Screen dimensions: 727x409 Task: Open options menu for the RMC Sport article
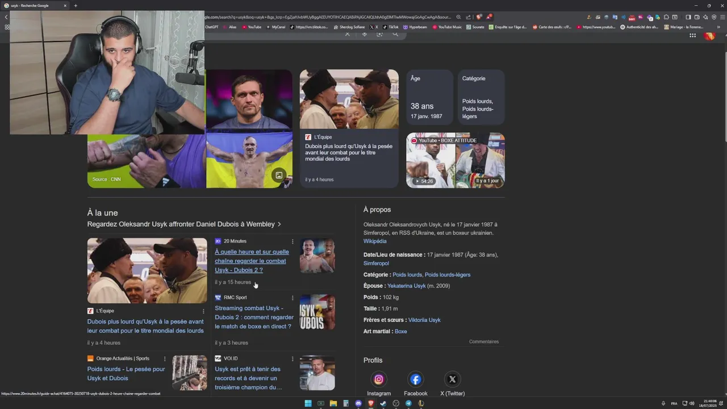point(293,298)
